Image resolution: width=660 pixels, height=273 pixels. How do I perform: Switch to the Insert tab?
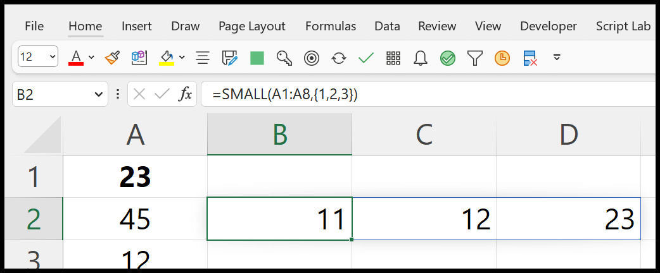tap(136, 27)
